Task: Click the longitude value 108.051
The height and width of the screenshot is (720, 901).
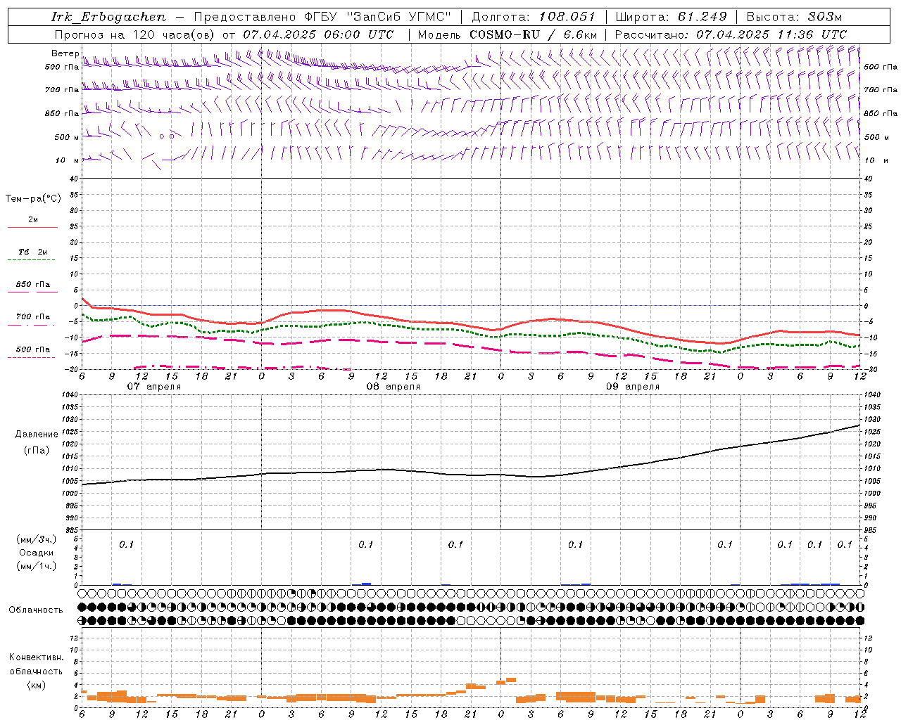Action: coord(567,17)
